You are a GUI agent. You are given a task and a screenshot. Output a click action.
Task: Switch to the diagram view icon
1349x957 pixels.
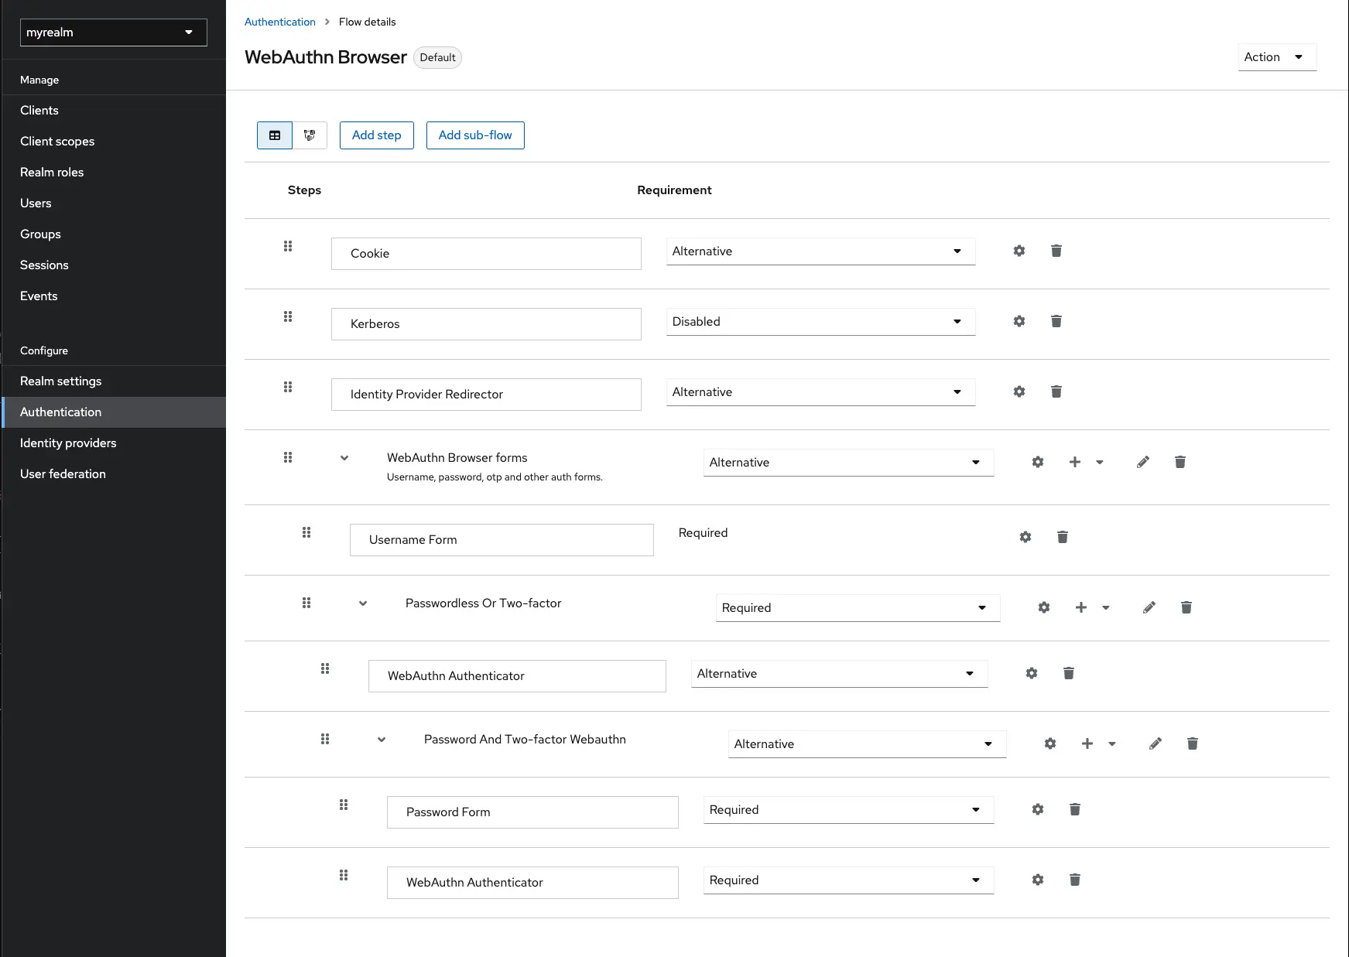(310, 135)
